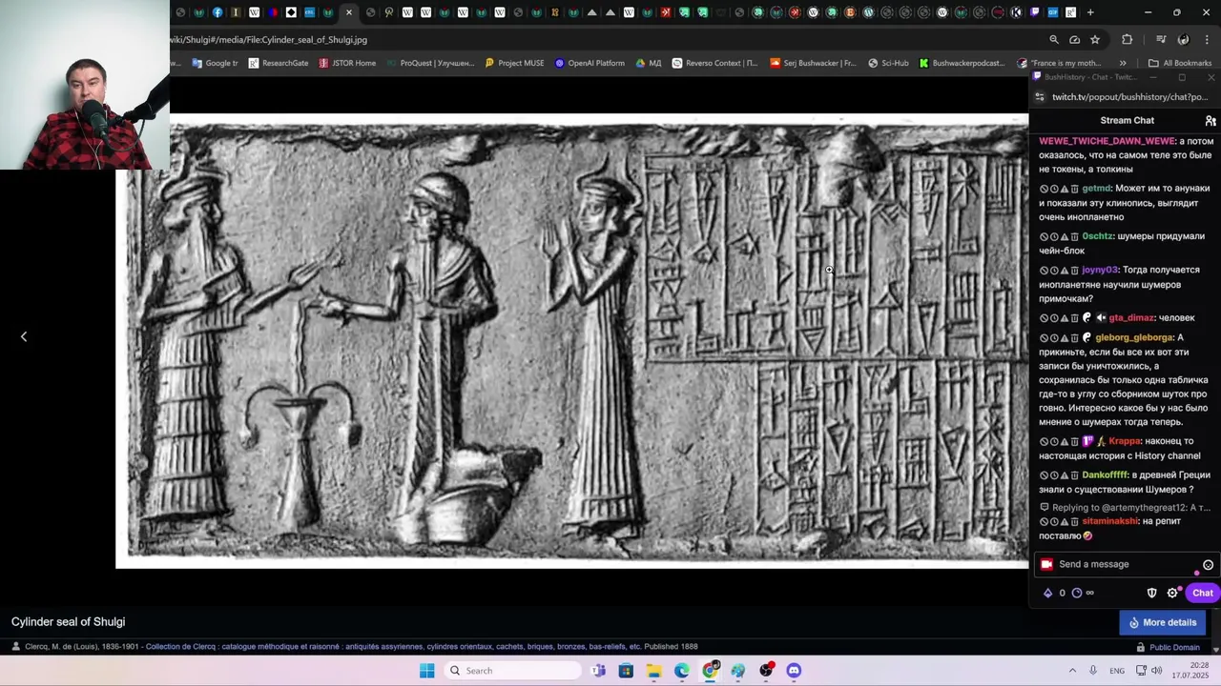The height and width of the screenshot is (686, 1221).
Task: Bookmark this page with star icon
Action: [x=1095, y=40]
